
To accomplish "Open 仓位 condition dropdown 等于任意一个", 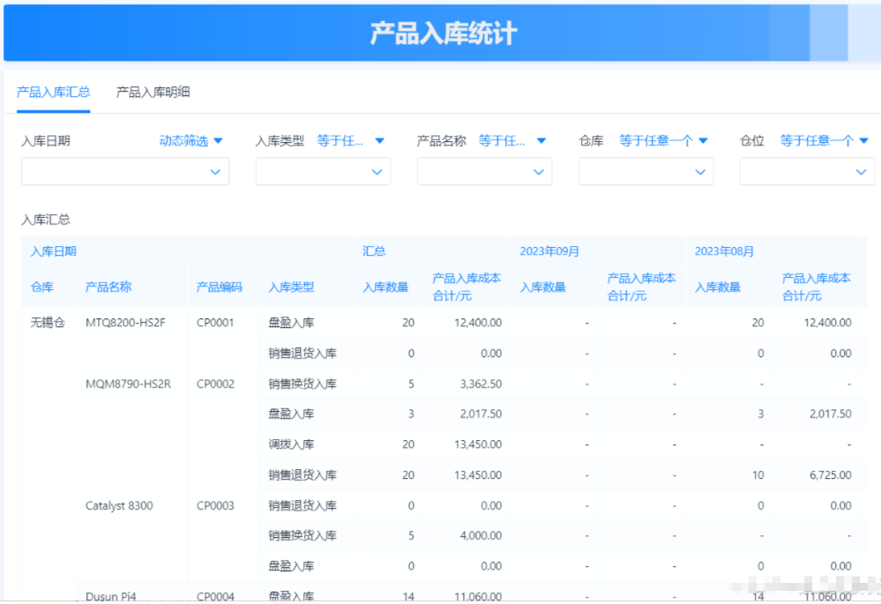I will click(x=825, y=141).
